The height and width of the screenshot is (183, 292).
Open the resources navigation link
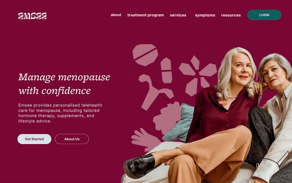click(x=231, y=15)
